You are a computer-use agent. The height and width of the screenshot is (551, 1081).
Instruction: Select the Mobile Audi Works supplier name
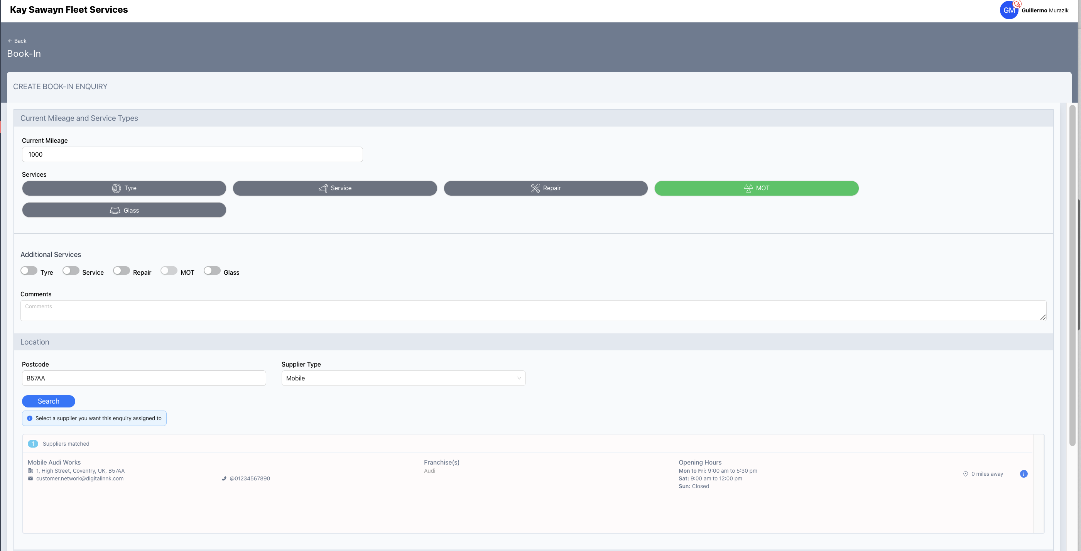pos(54,462)
